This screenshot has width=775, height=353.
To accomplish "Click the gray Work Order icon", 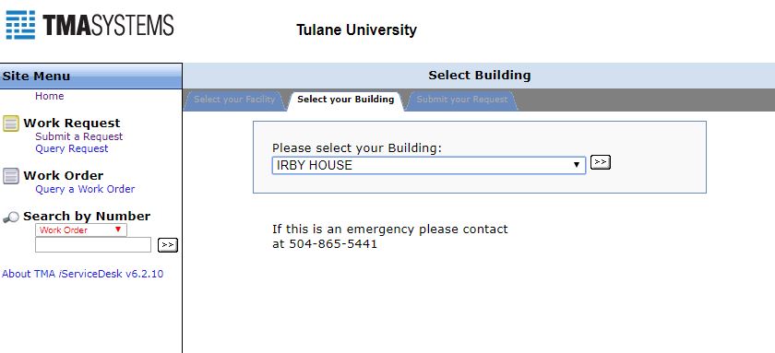I will point(11,176).
